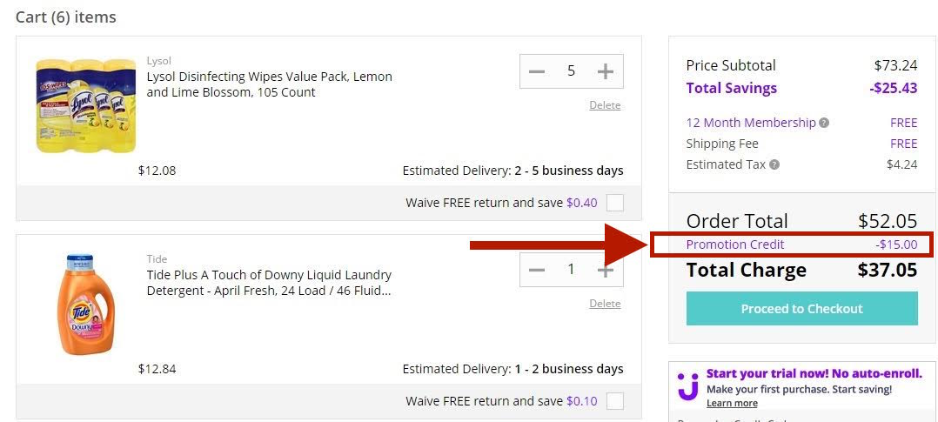The width and height of the screenshot is (938, 422).
Task: Click the Total Savings amount -$25.43
Action: (x=893, y=88)
